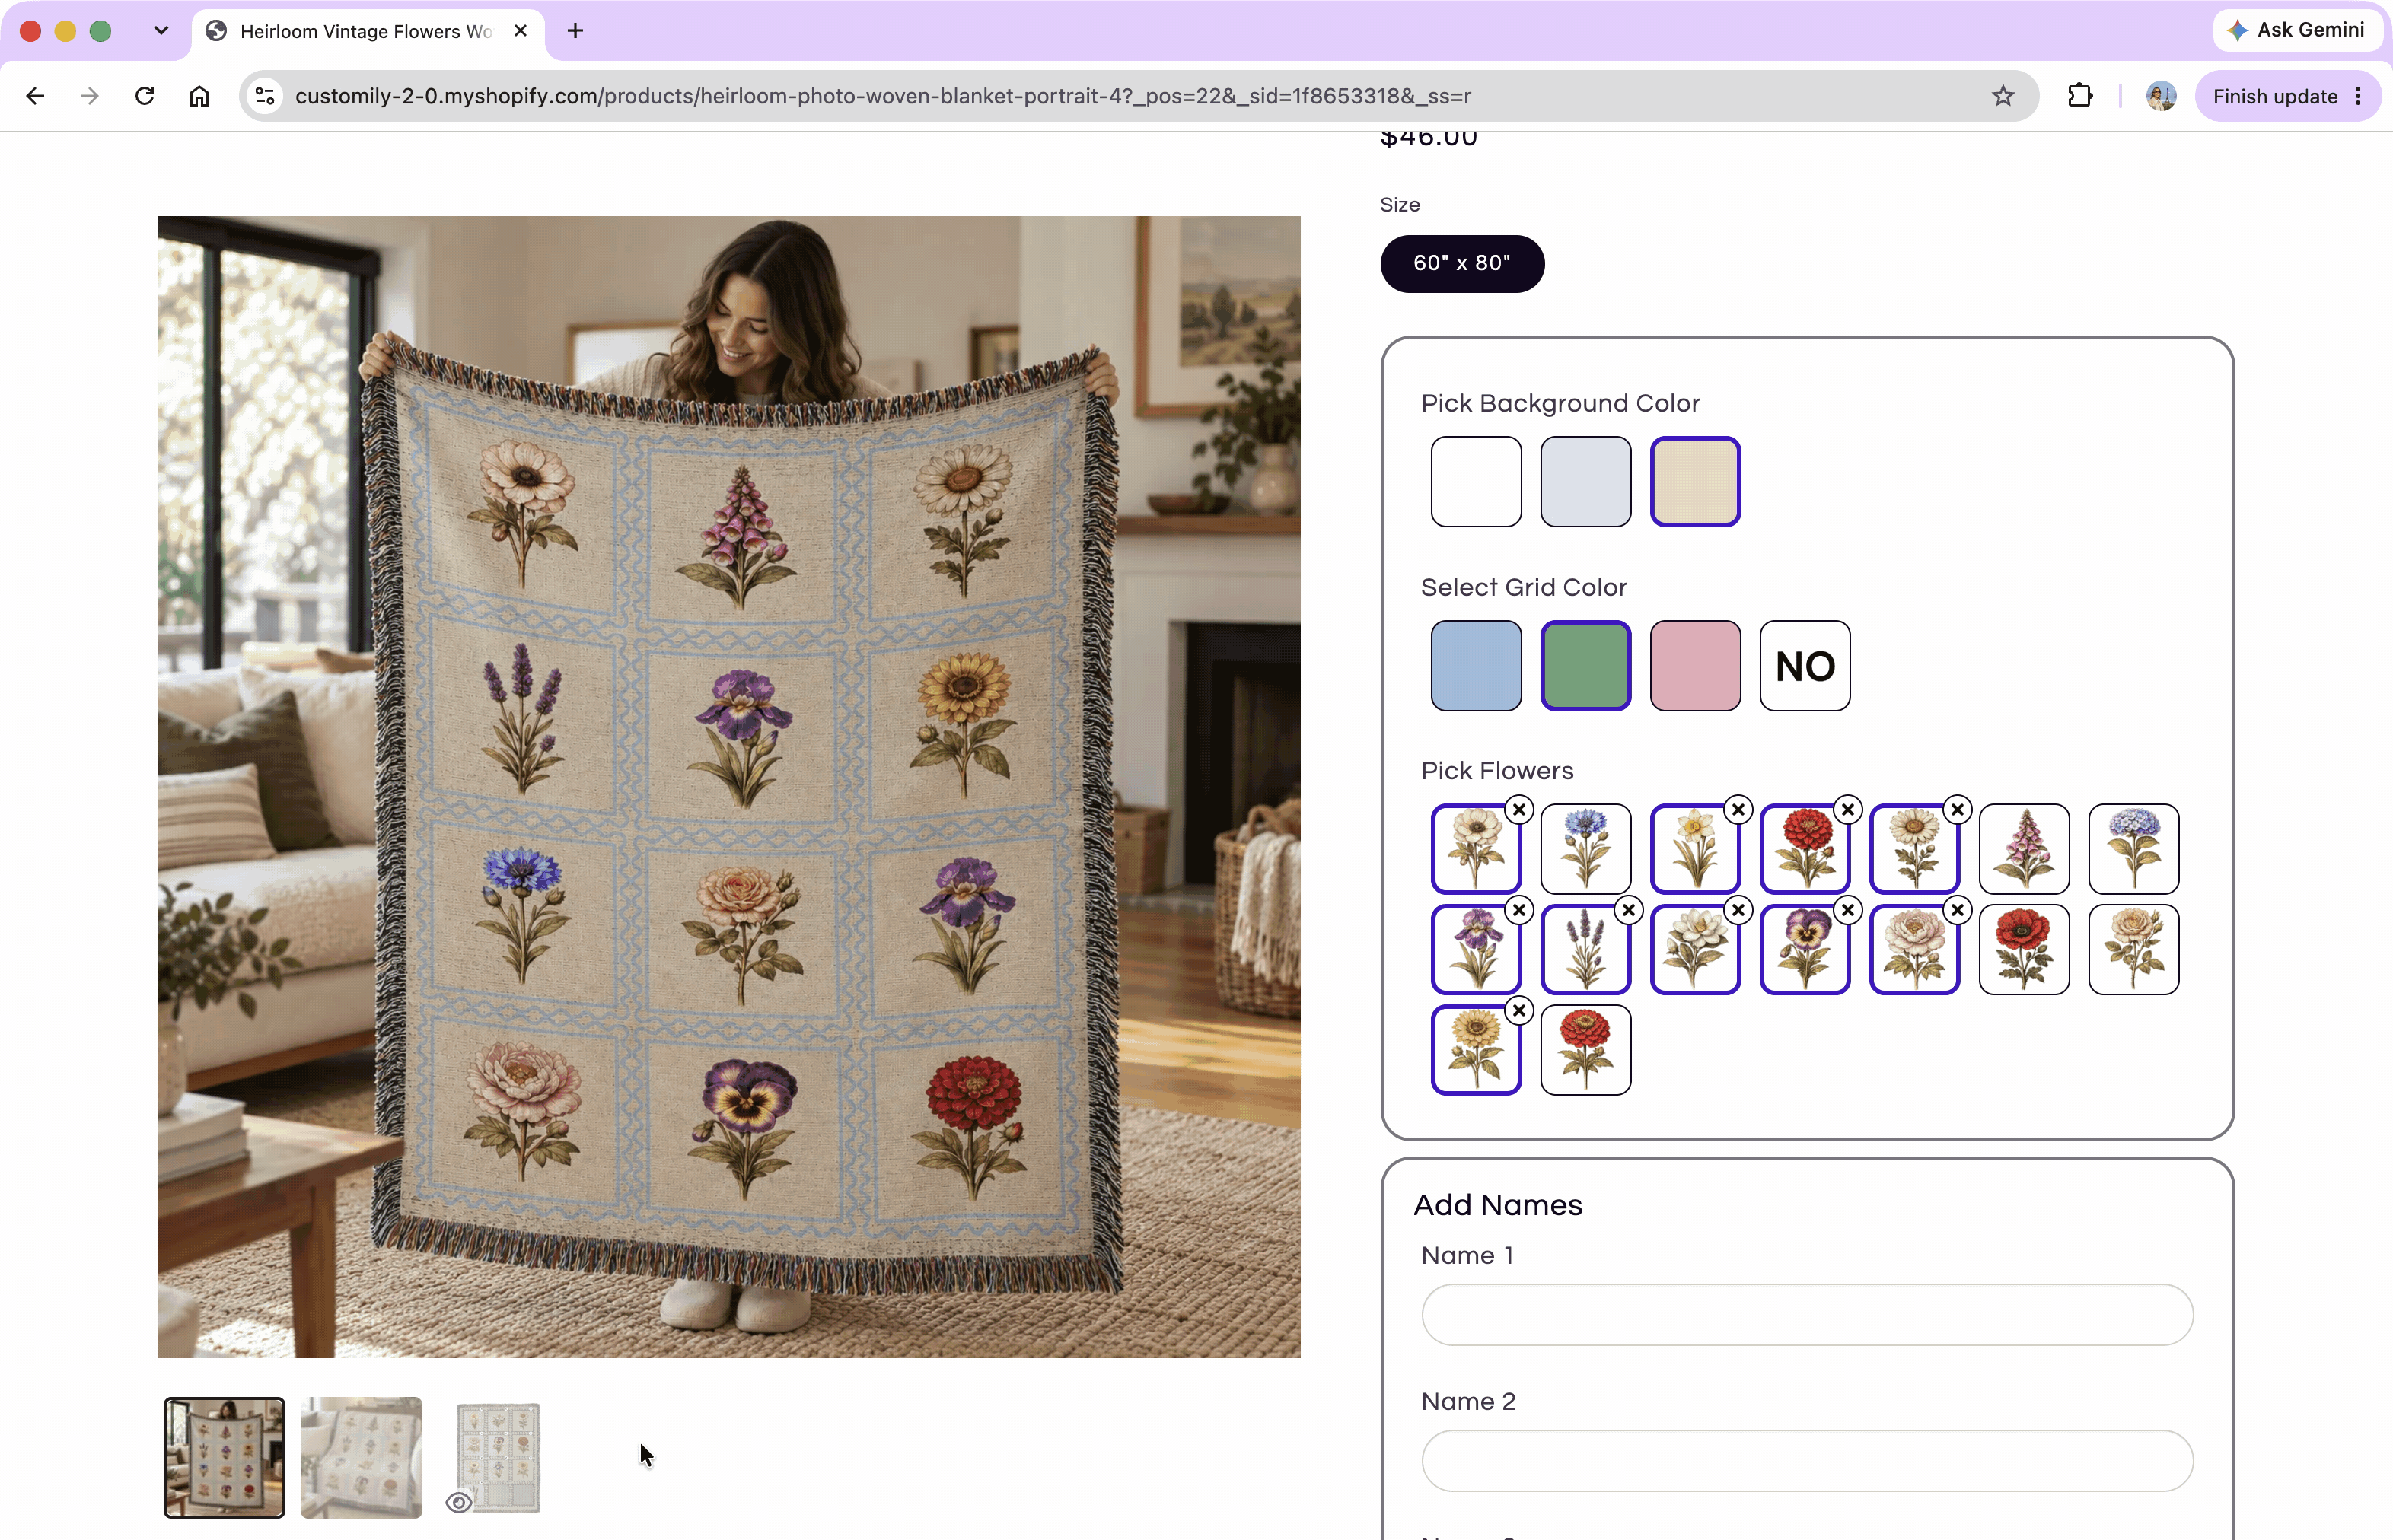The image size is (2393, 1540).
Task: Open the tab search chevron dropdown
Action: (x=161, y=31)
